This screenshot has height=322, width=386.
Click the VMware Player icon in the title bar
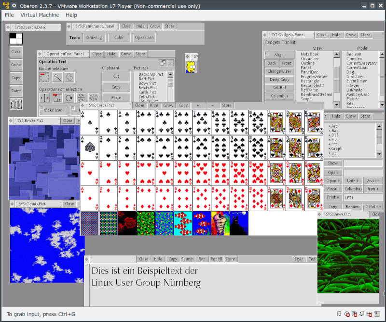click(x=6, y=6)
